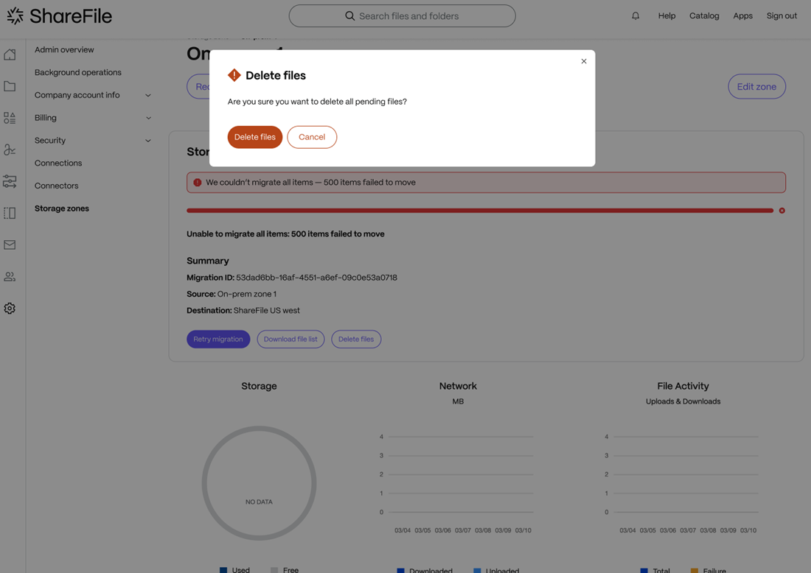
Task: Click the search magnifier icon
Action: point(350,16)
